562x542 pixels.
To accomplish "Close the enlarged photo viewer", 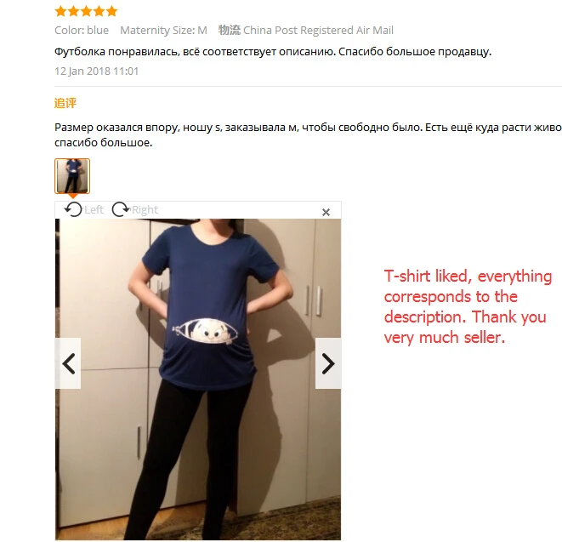I will 326,213.
